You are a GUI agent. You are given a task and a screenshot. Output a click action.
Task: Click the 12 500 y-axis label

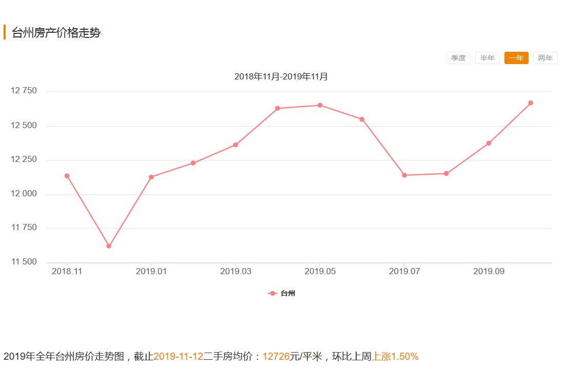pyautogui.click(x=24, y=126)
